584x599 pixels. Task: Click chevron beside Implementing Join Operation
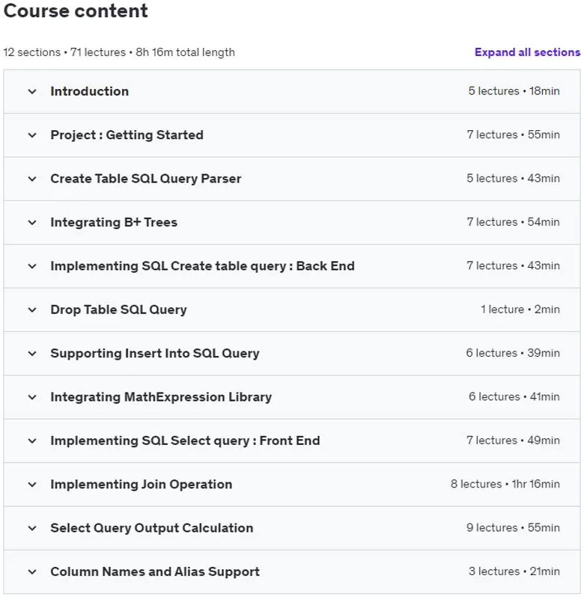point(32,485)
